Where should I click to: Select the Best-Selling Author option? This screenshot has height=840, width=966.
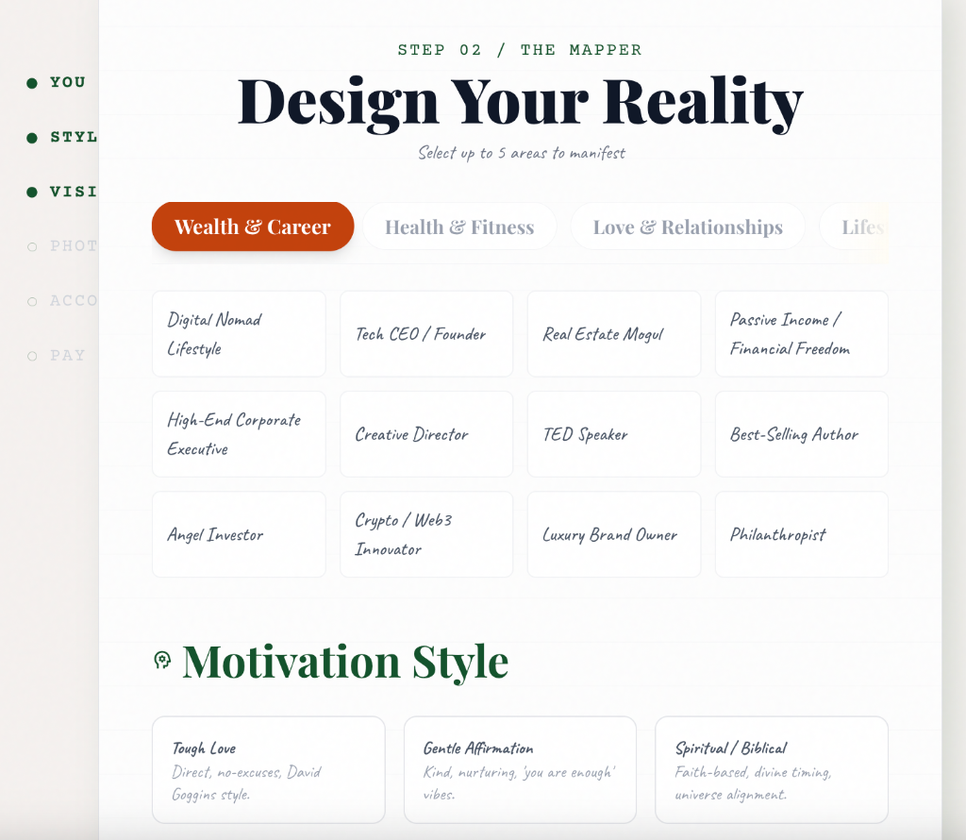[x=801, y=434]
